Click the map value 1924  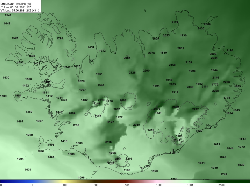click(229, 113)
